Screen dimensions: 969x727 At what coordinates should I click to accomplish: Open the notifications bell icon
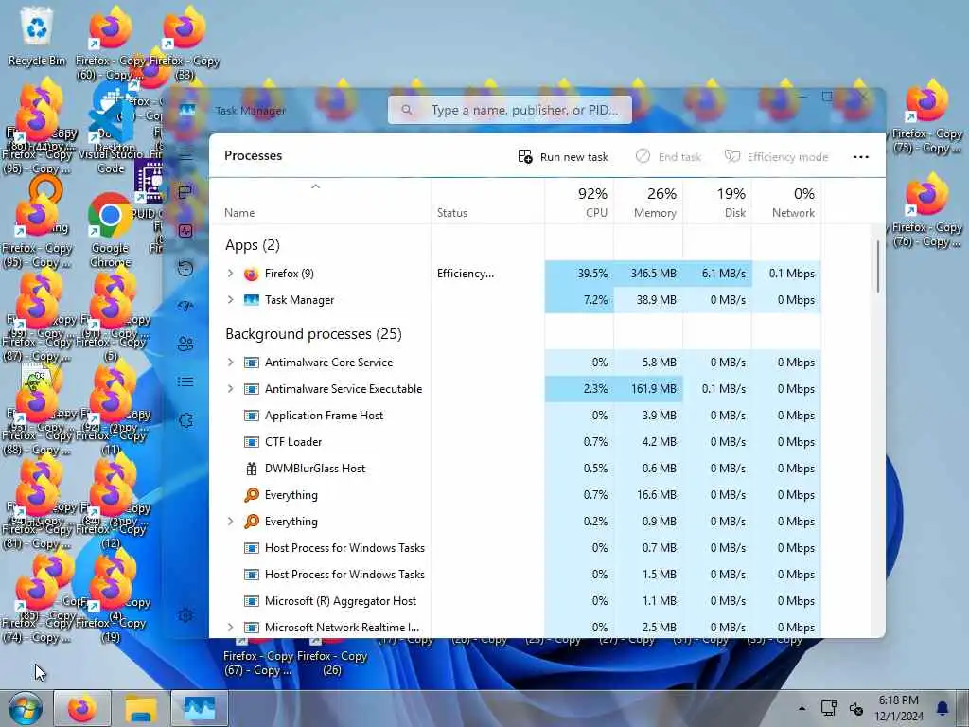pyautogui.click(x=943, y=708)
